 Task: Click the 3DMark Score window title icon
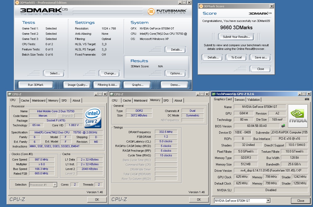pos(201,6)
